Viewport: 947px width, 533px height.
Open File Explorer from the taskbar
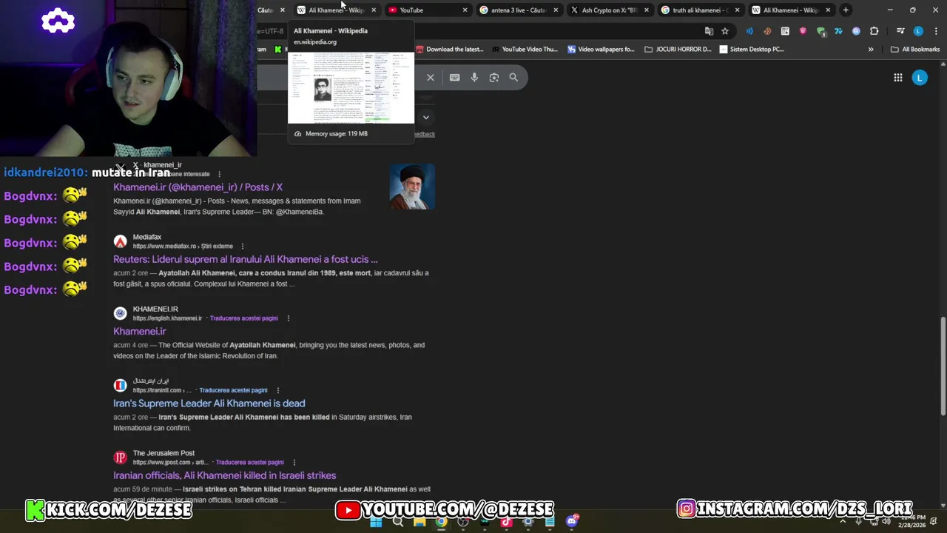coord(419,521)
